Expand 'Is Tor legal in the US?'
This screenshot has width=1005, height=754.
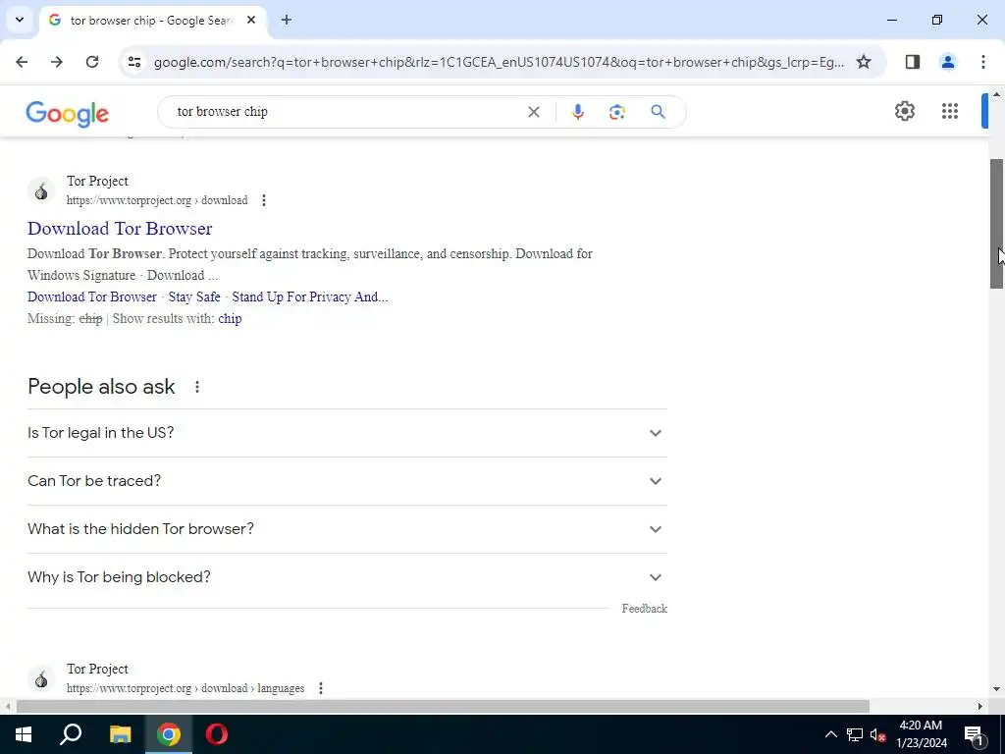[x=346, y=433]
